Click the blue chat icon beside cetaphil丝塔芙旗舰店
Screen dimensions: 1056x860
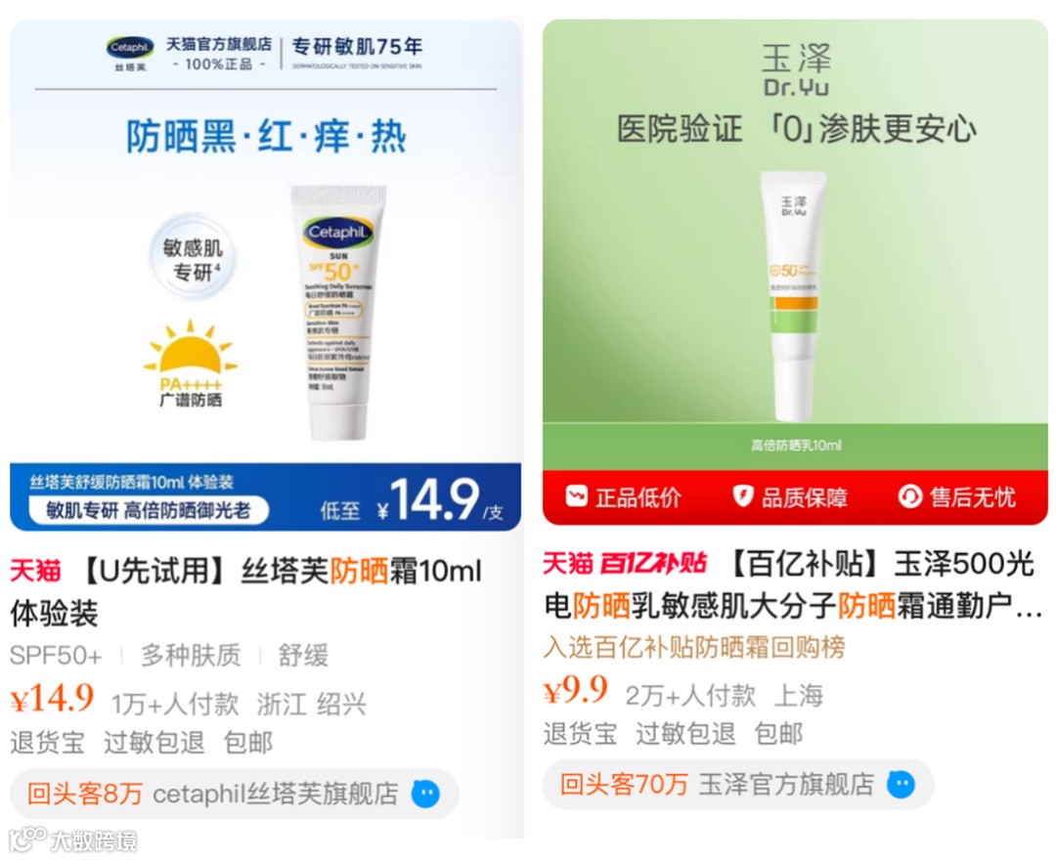click(x=425, y=795)
